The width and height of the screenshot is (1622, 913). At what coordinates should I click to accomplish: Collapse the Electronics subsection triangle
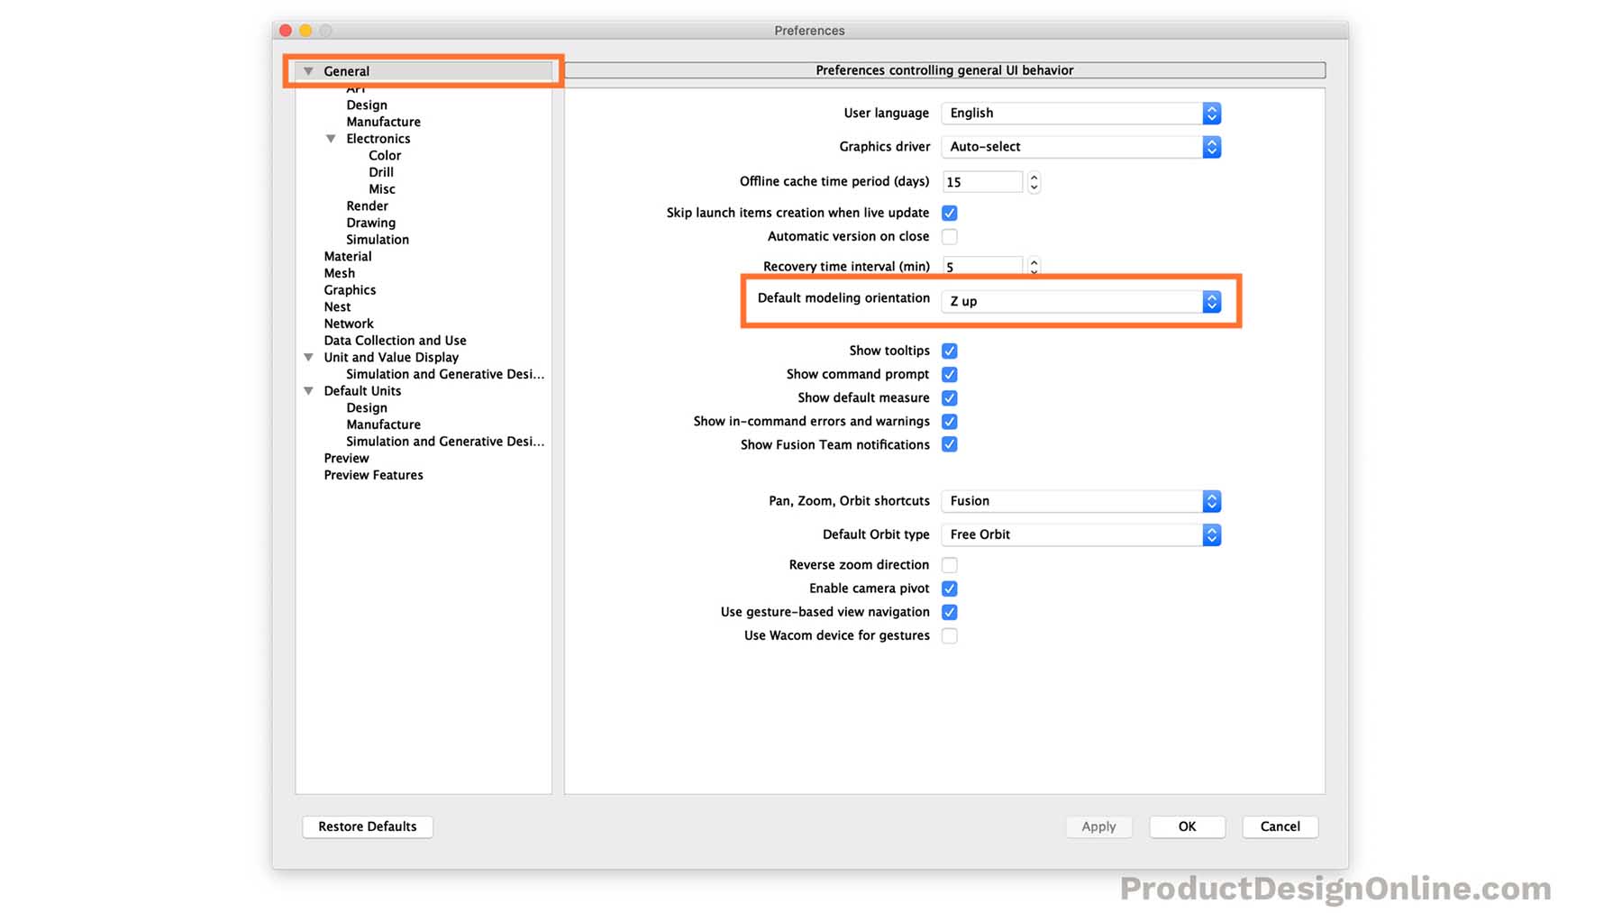(331, 139)
